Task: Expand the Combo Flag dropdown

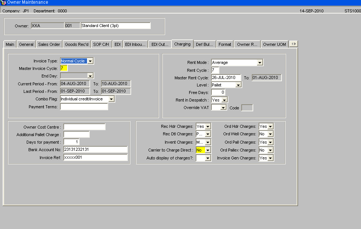Action: (x=111, y=99)
